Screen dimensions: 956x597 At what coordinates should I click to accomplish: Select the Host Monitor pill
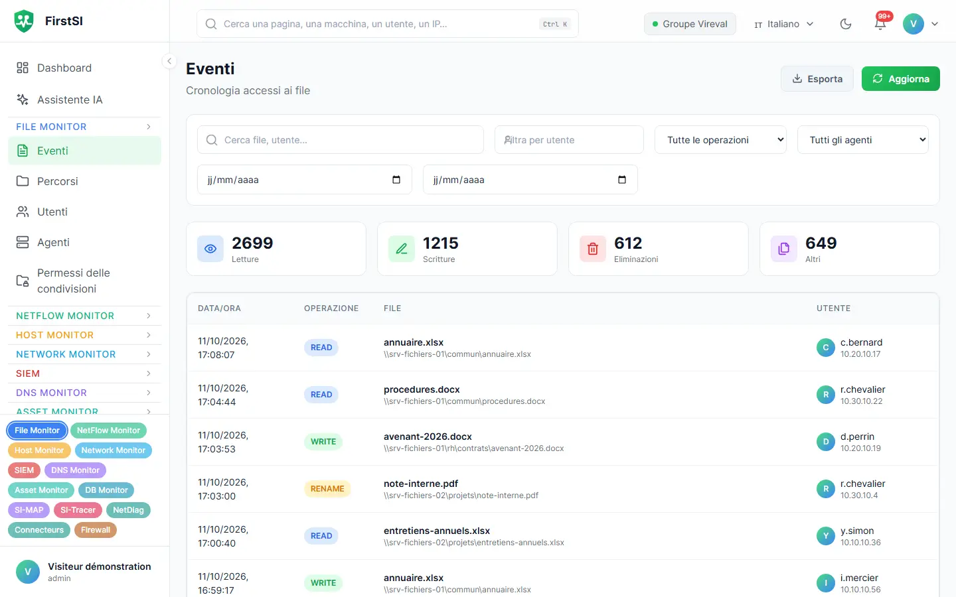[39, 450]
